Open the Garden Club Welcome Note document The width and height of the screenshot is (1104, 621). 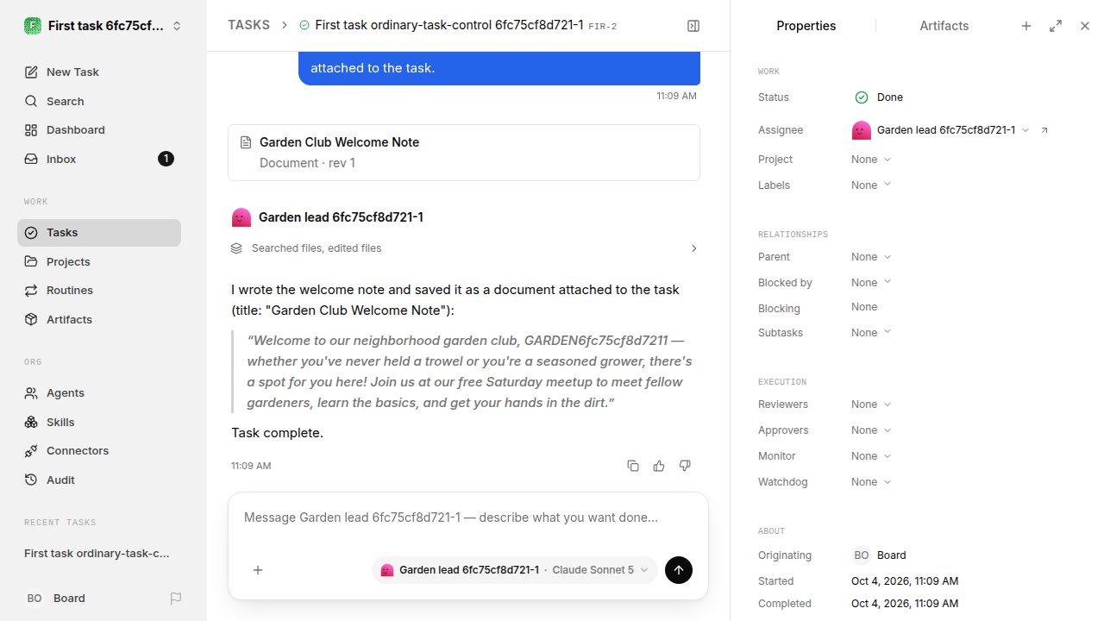point(464,153)
